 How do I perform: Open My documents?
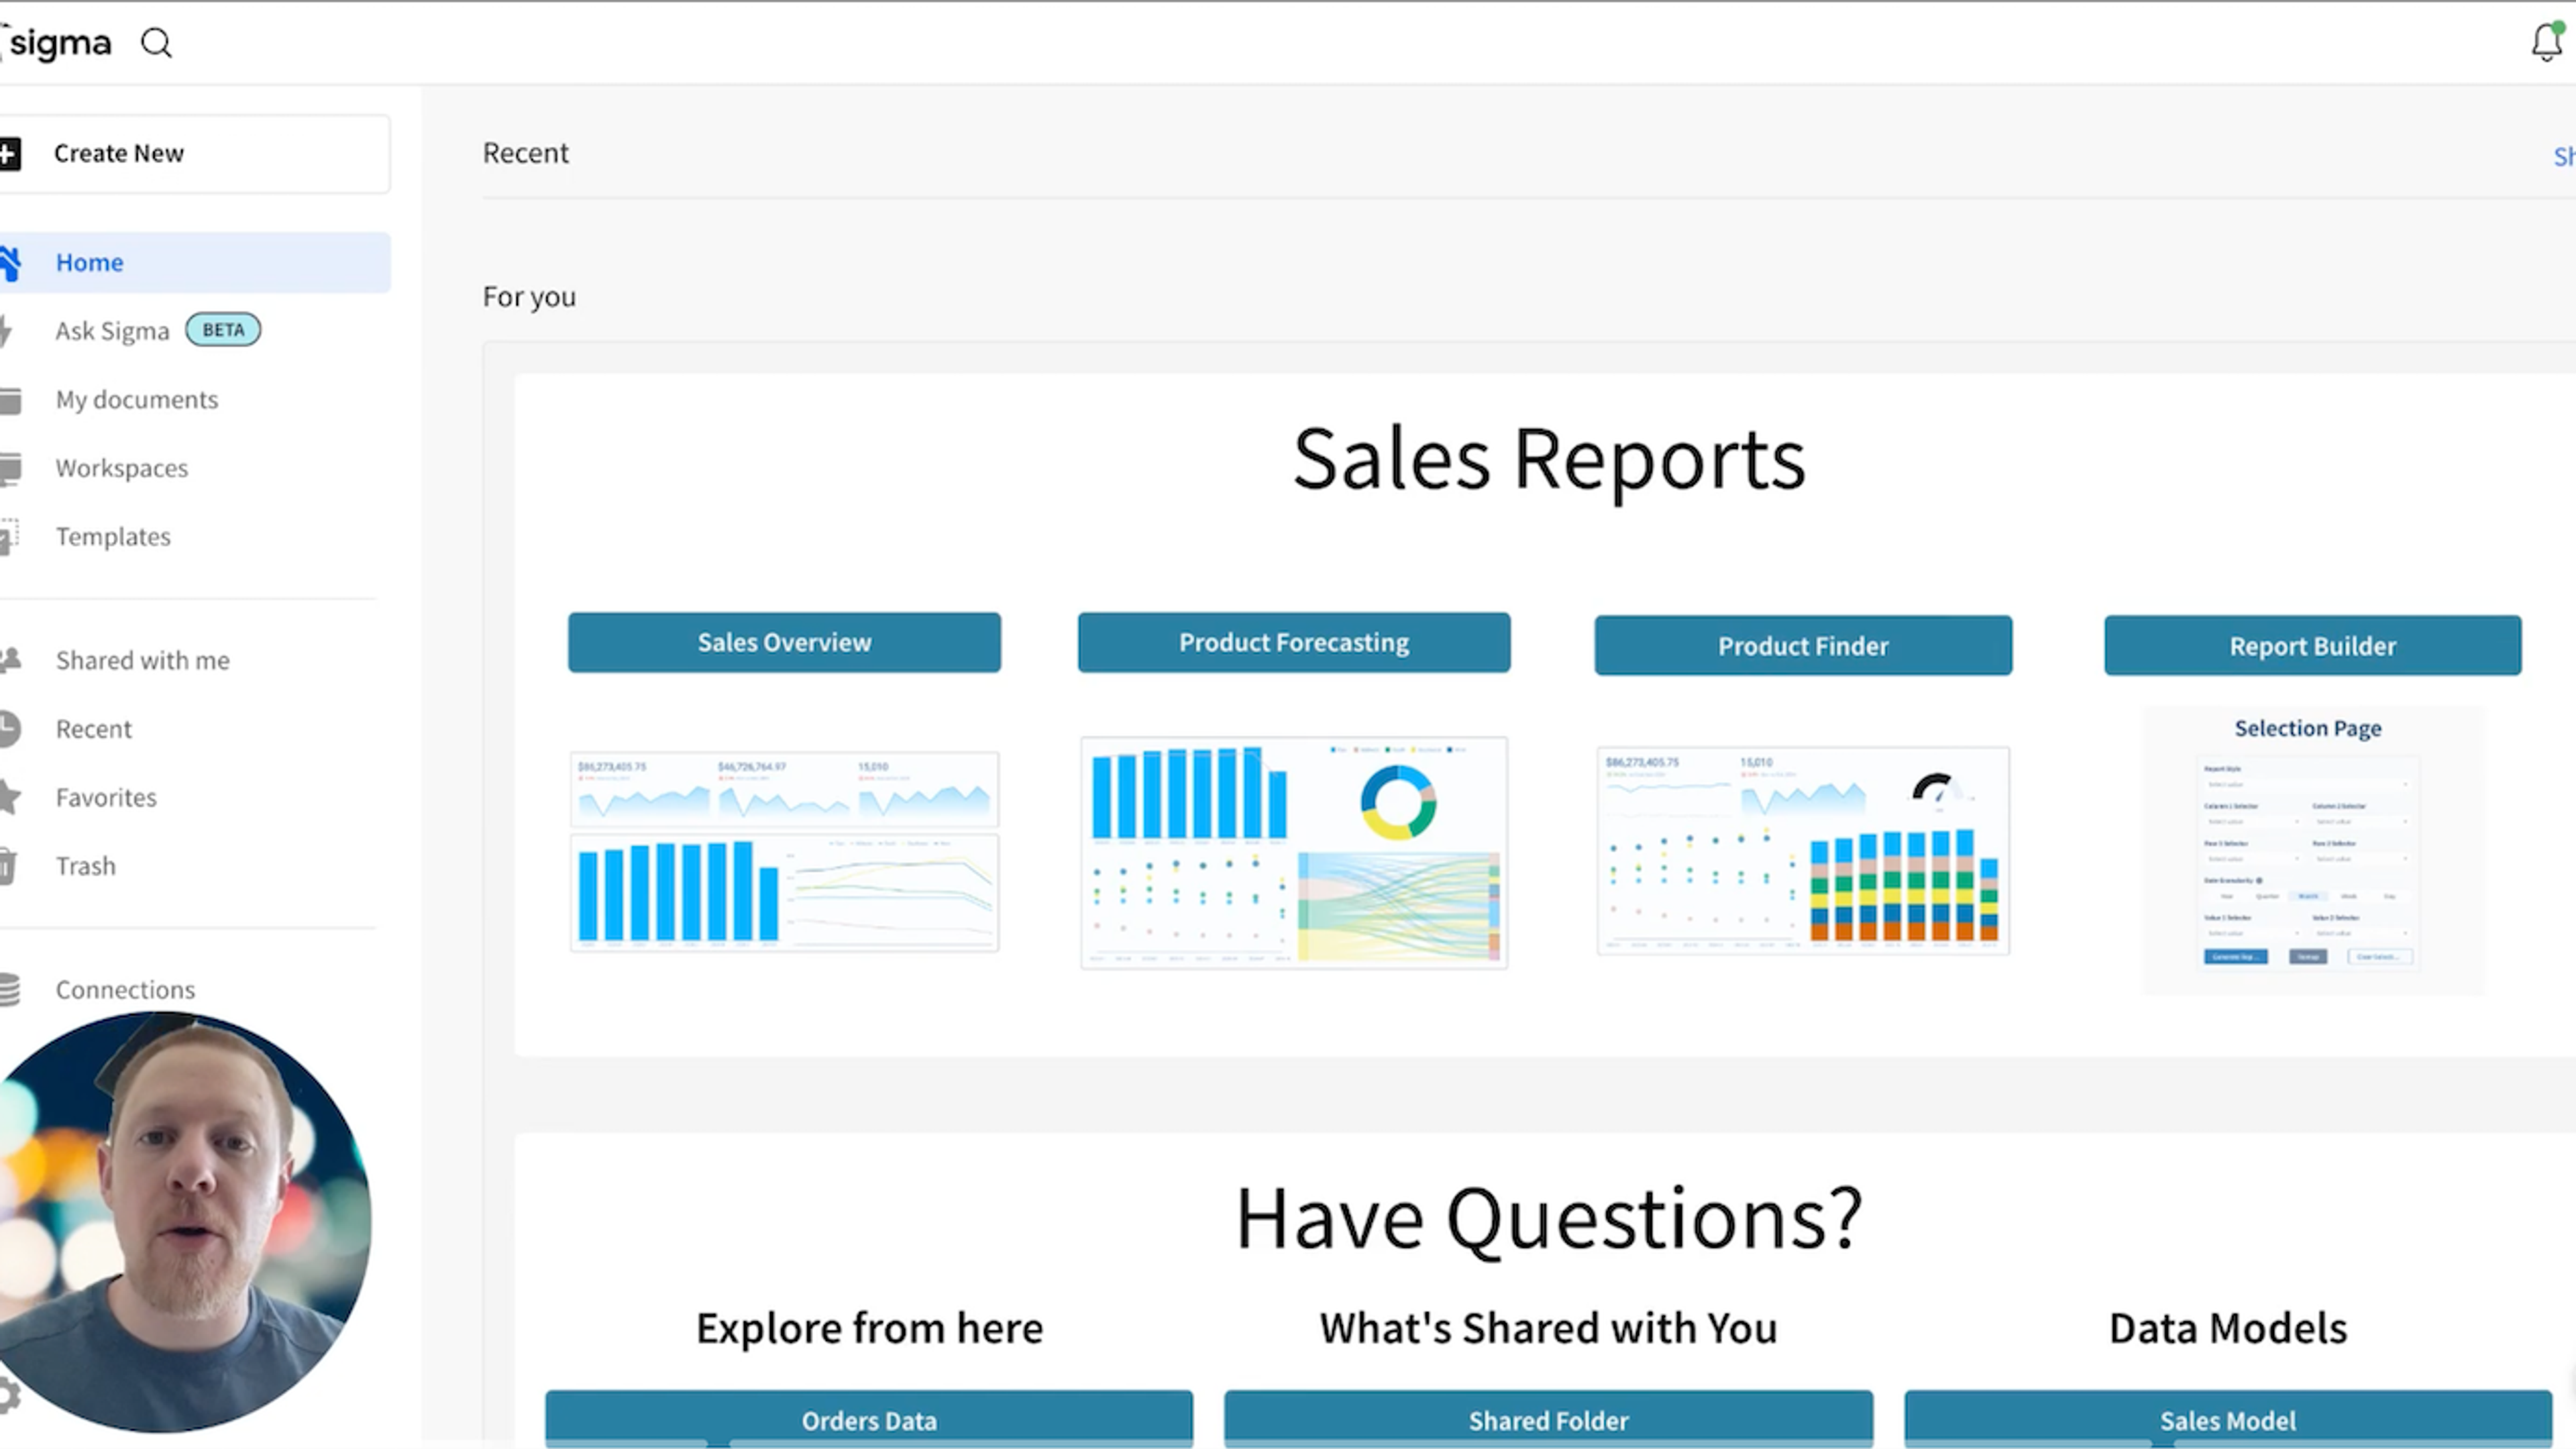[x=137, y=400]
